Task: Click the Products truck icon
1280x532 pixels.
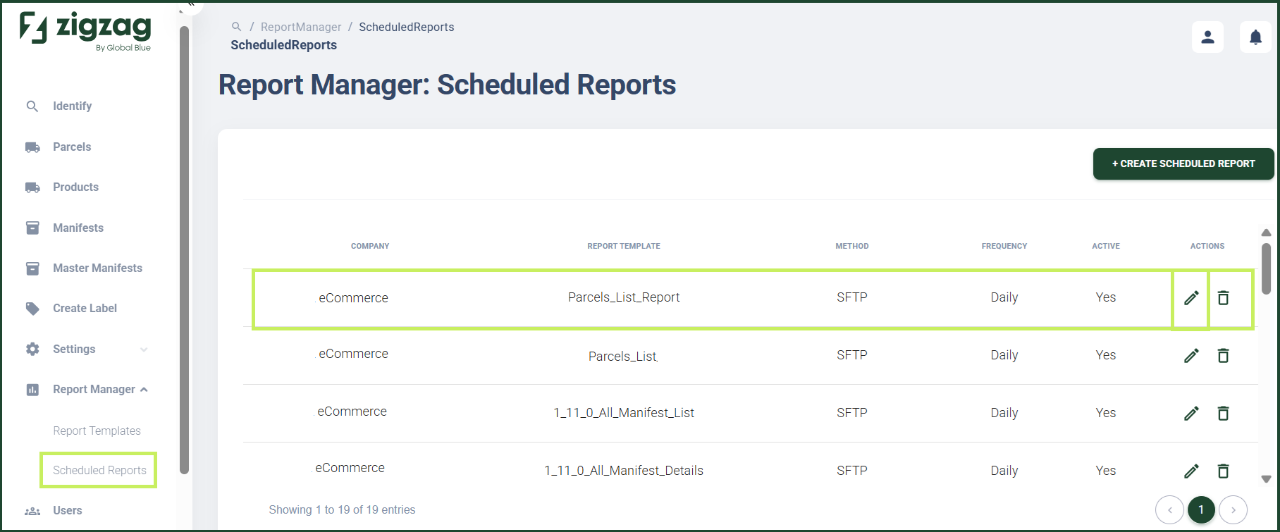Action: [32, 187]
